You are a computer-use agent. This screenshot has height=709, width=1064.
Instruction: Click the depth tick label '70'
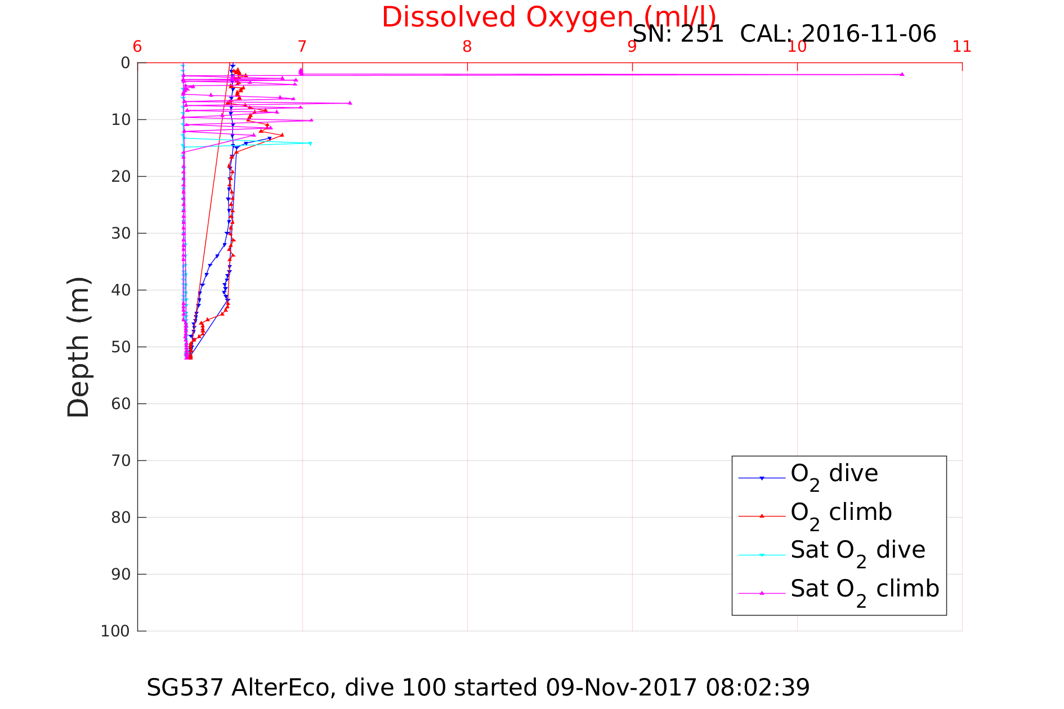pos(121,461)
